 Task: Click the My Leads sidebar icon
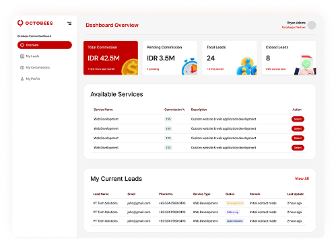click(x=22, y=56)
